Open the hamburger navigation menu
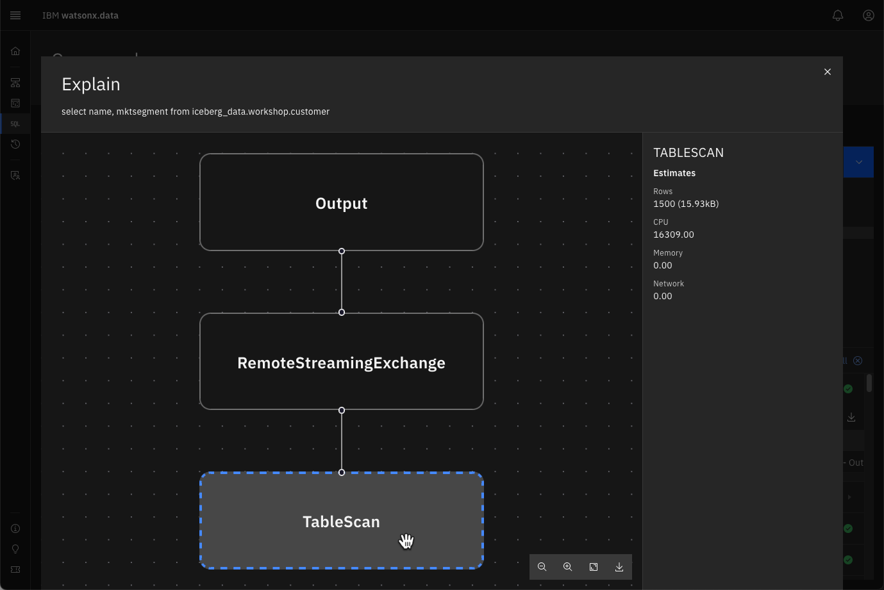The height and width of the screenshot is (590, 884). click(15, 15)
